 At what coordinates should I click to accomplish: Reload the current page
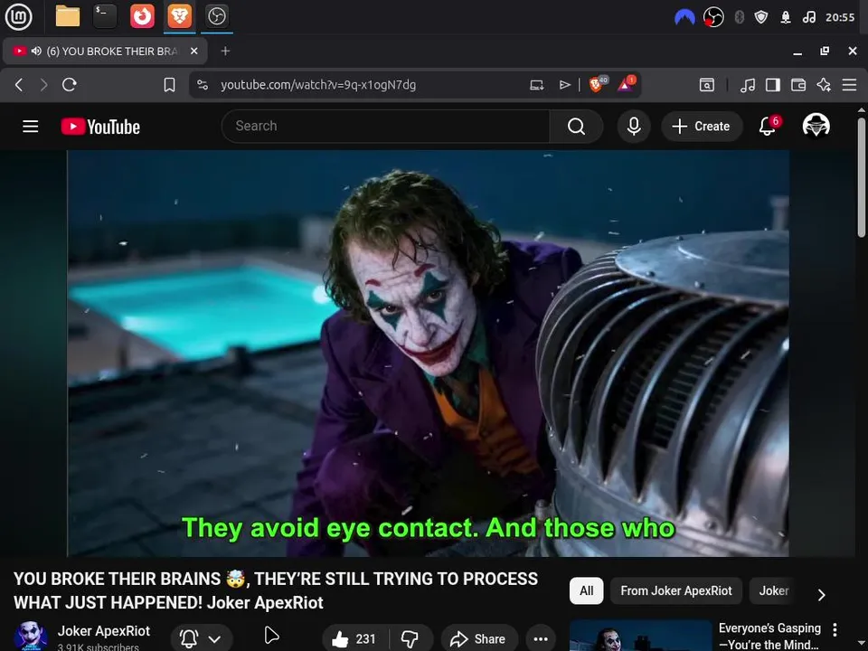tap(70, 85)
